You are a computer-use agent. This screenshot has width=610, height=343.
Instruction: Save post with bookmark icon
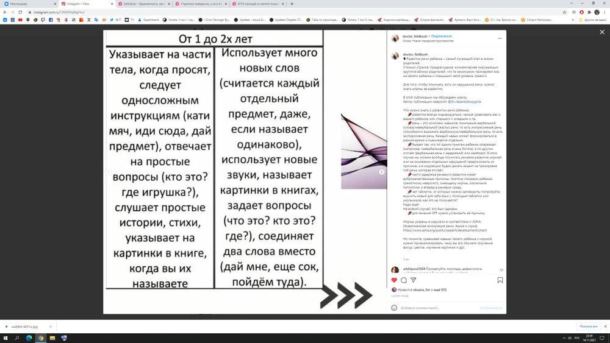[x=500, y=280]
